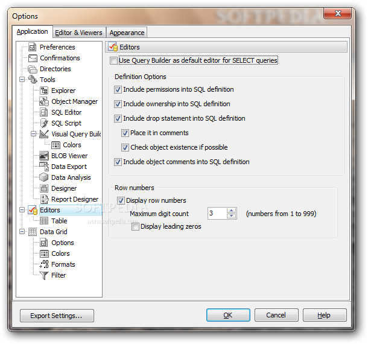Click the Report Designer icon
368x344 pixels.
click(44, 199)
